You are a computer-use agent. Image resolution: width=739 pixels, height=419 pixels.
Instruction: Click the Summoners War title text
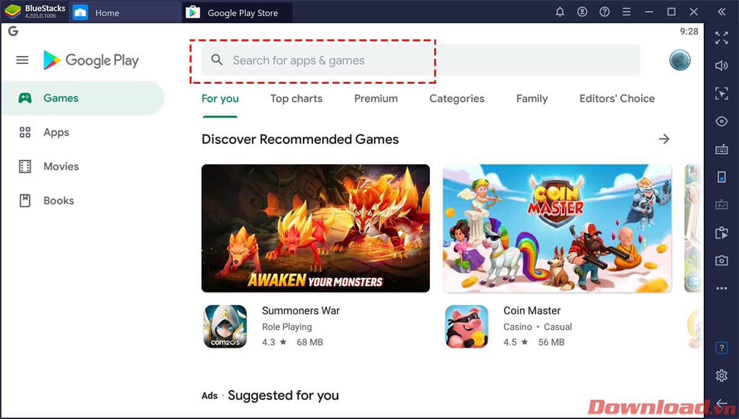click(x=301, y=311)
